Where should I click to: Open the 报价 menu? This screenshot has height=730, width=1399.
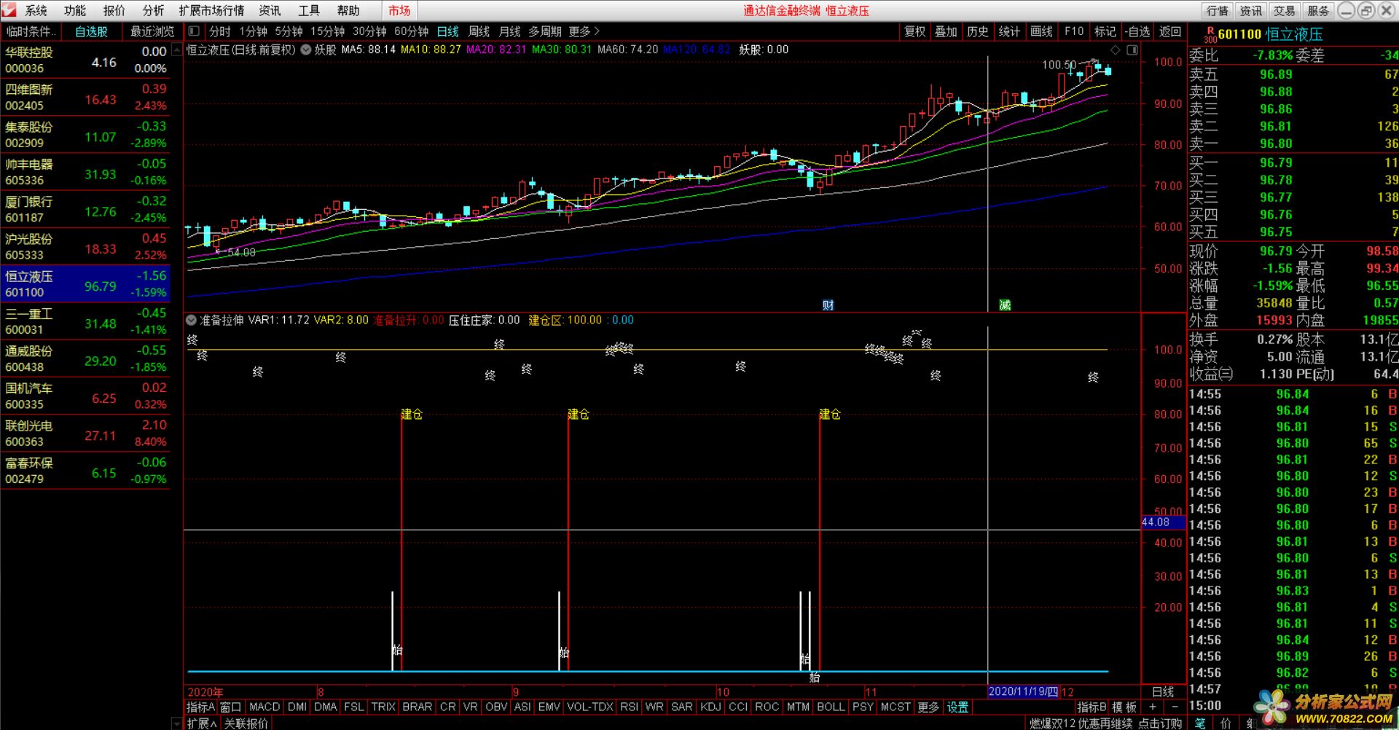pos(114,10)
